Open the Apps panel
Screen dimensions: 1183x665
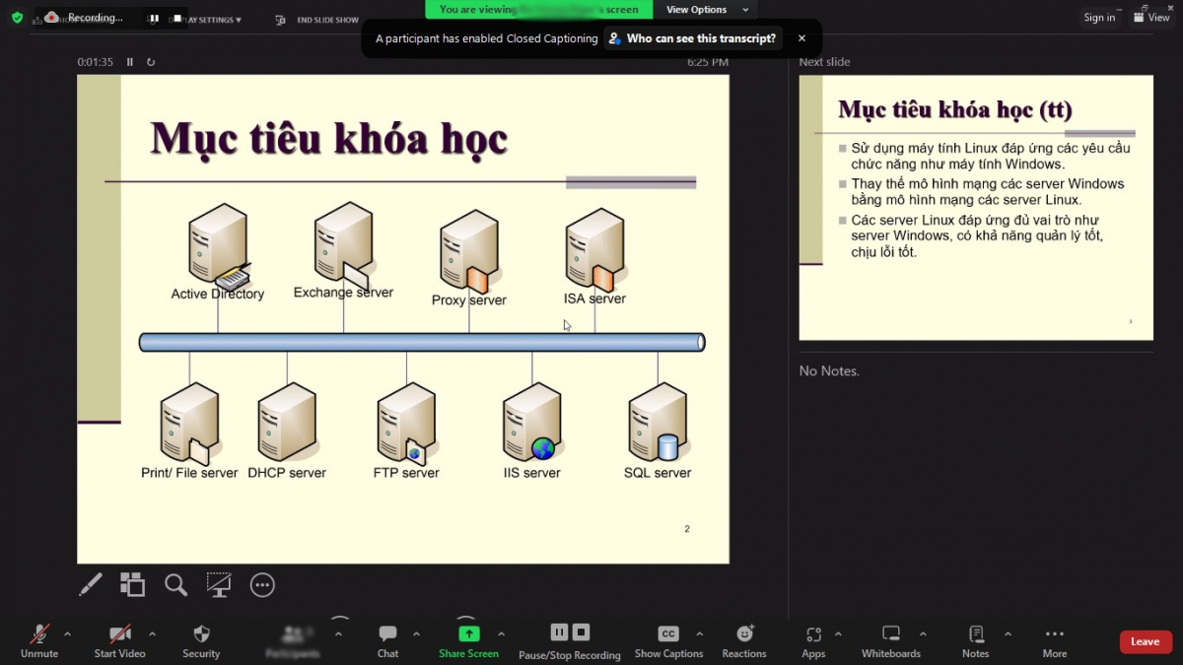pos(813,640)
